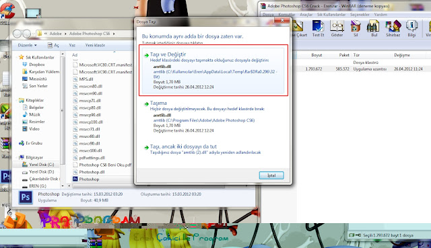Click the Ad column header in Explorer

(75, 55)
